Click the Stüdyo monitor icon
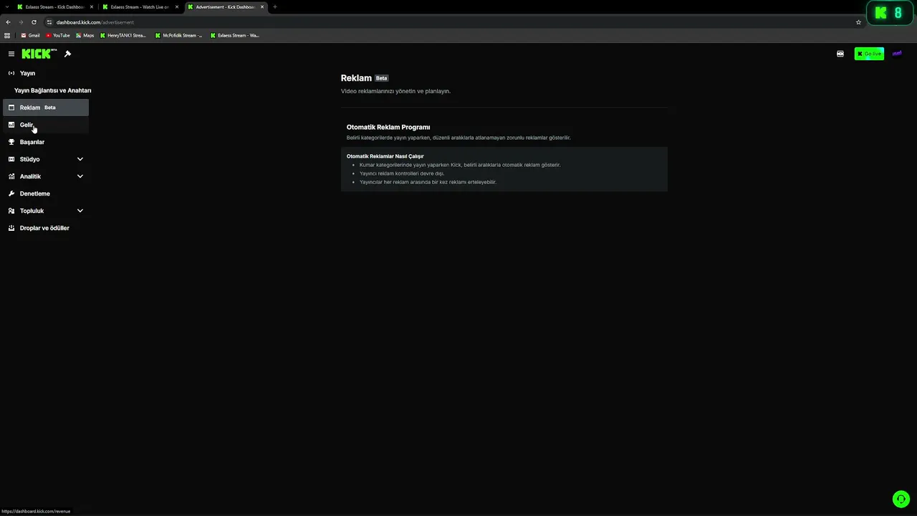This screenshot has height=516, width=917. (x=11, y=159)
